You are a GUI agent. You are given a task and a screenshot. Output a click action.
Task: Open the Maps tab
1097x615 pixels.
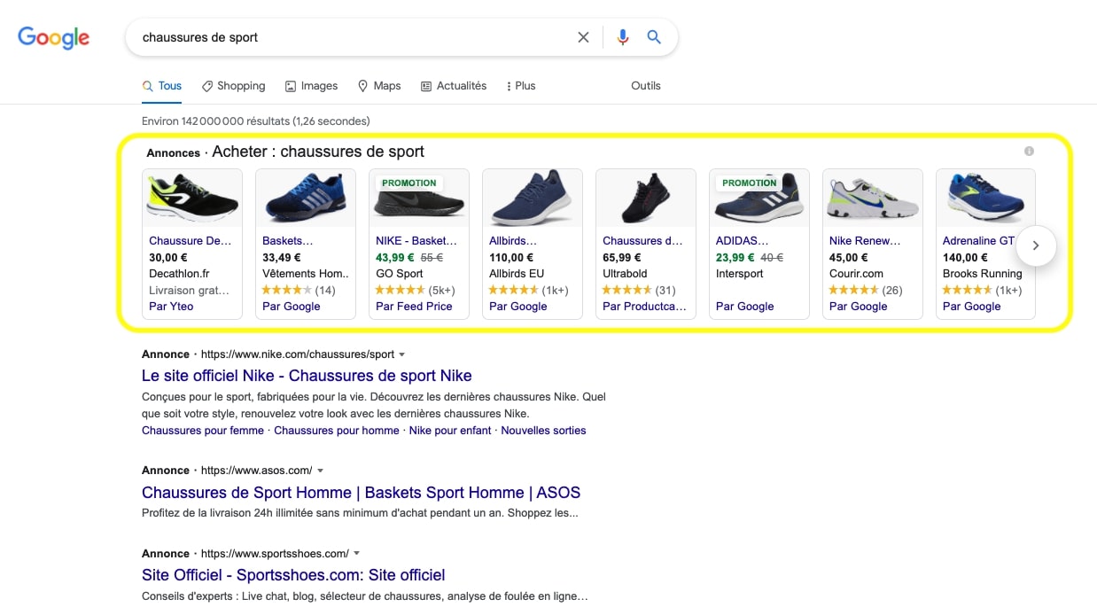coord(379,86)
